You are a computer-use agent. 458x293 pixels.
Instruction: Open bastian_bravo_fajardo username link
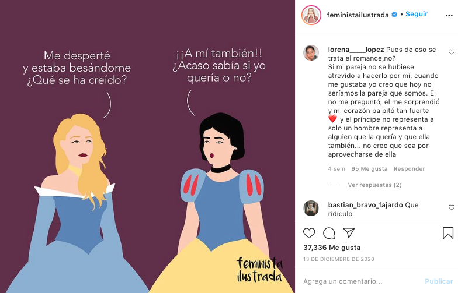point(366,205)
